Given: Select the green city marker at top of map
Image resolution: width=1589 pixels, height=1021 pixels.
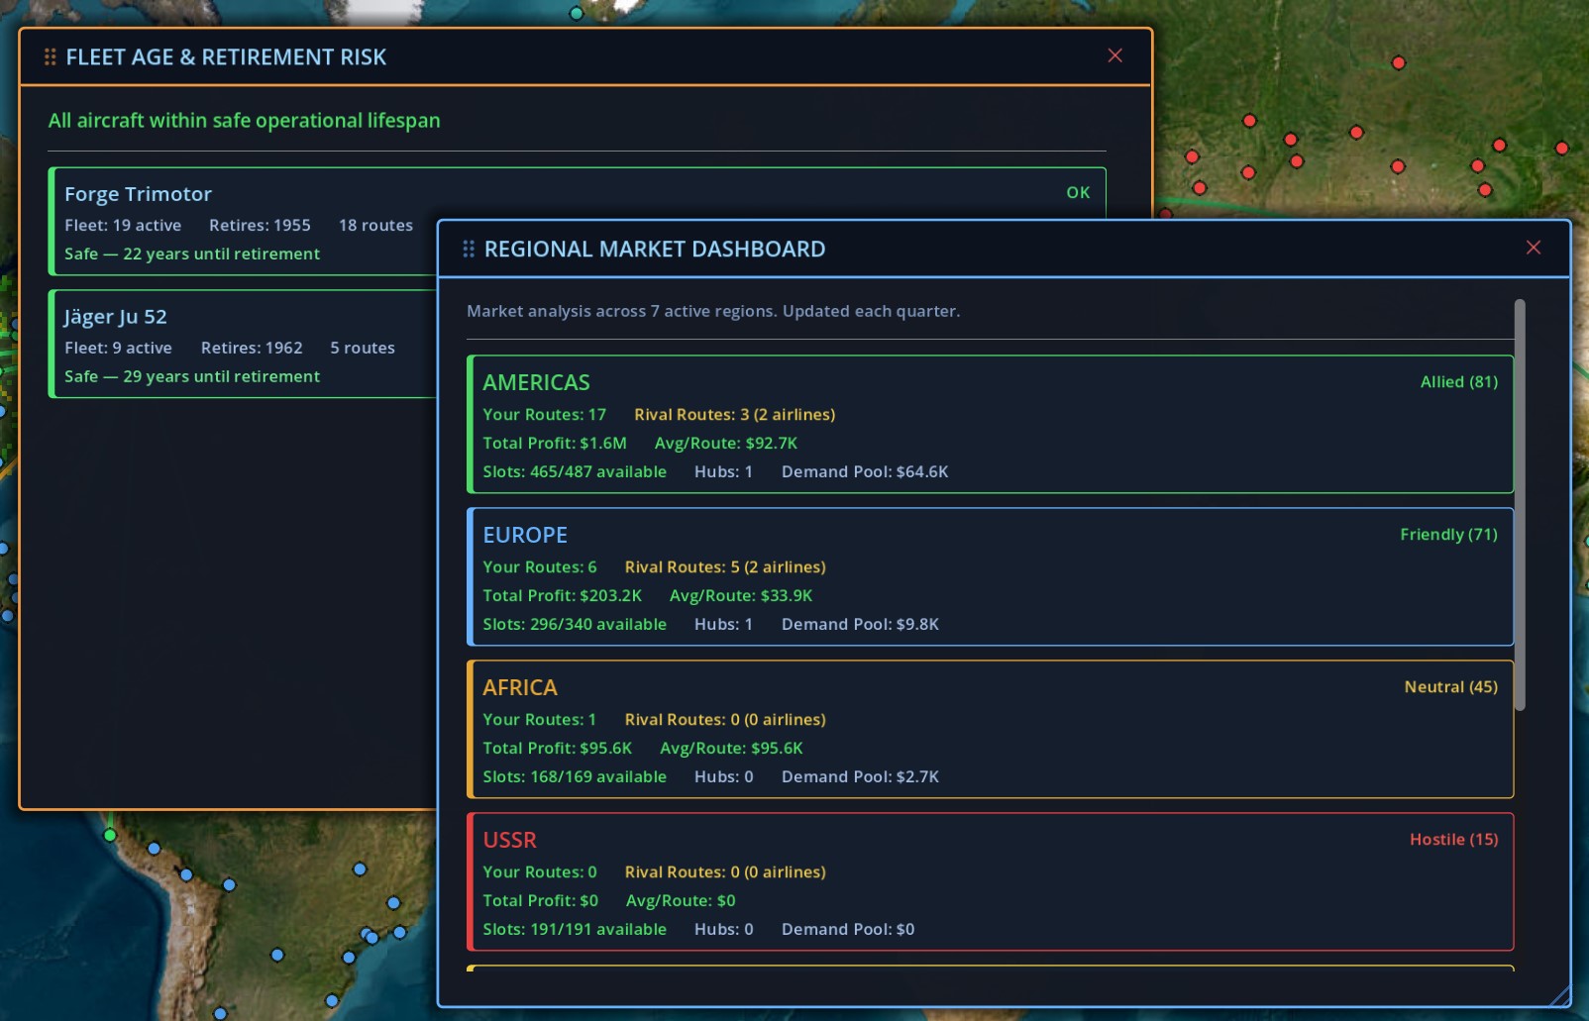Looking at the screenshot, I should point(576,14).
